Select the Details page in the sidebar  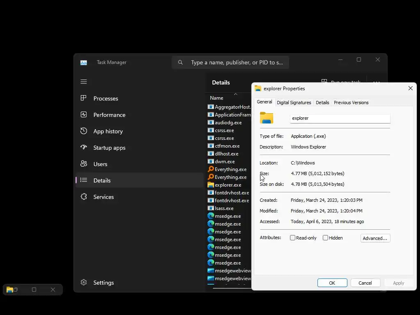pos(139,180)
